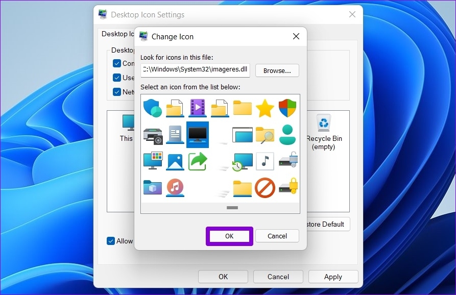
Task: Click the imageres.dll file path field
Action: coord(195,70)
